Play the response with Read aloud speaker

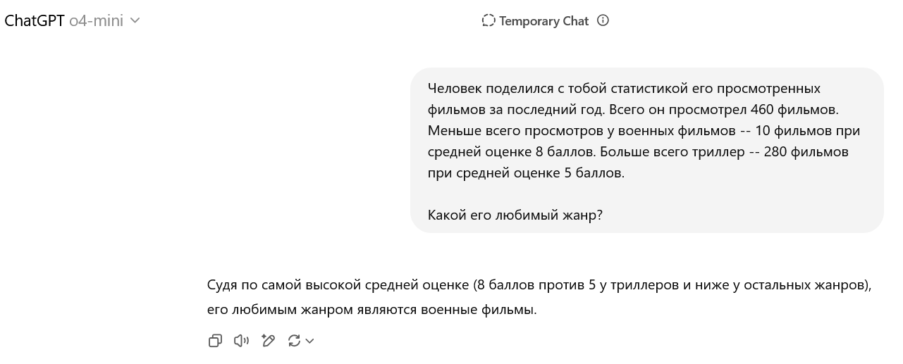point(241,341)
